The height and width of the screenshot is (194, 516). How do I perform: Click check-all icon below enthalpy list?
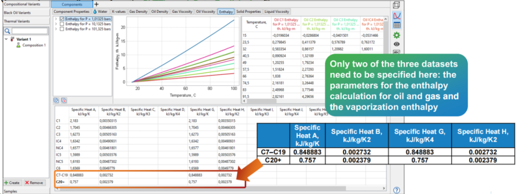pos(56,100)
